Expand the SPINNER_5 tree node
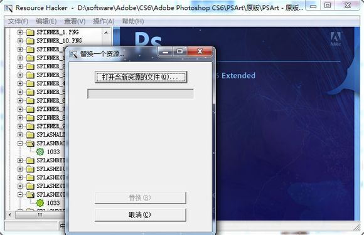The width and height of the screenshot is (364, 235). point(20,92)
